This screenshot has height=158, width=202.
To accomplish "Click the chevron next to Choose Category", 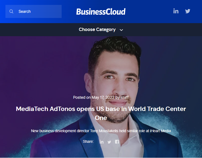I will click(x=121, y=30).
